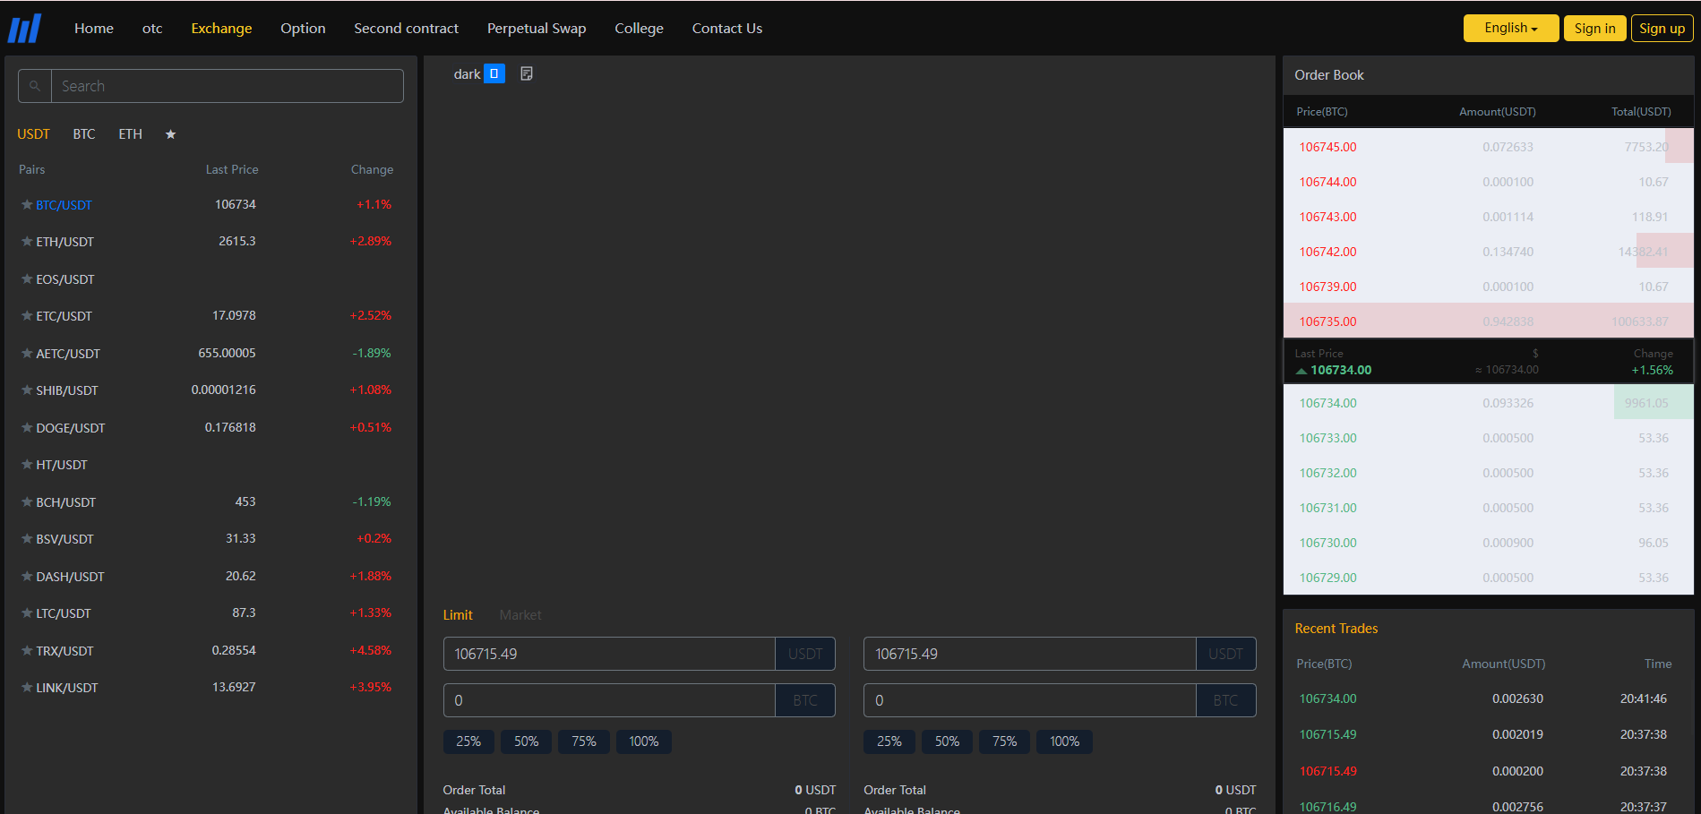Click the site logo in the header
This screenshot has height=814, width=1701.
24,29
